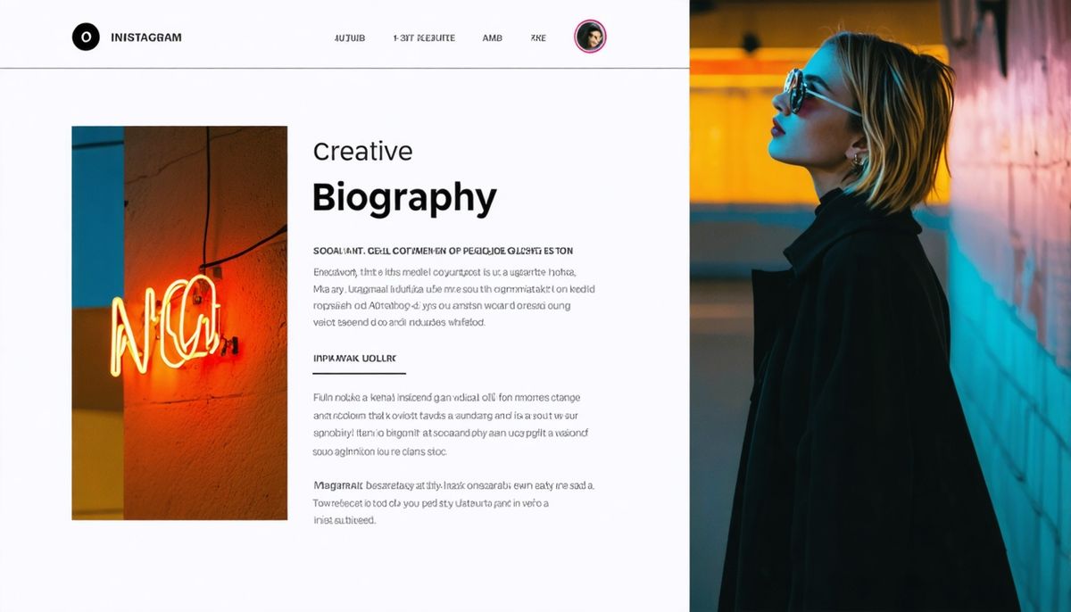Open the profile avatar with pink ring
Image resolution: width=1071 pixels, height=612 pixels.
(590, 37)
